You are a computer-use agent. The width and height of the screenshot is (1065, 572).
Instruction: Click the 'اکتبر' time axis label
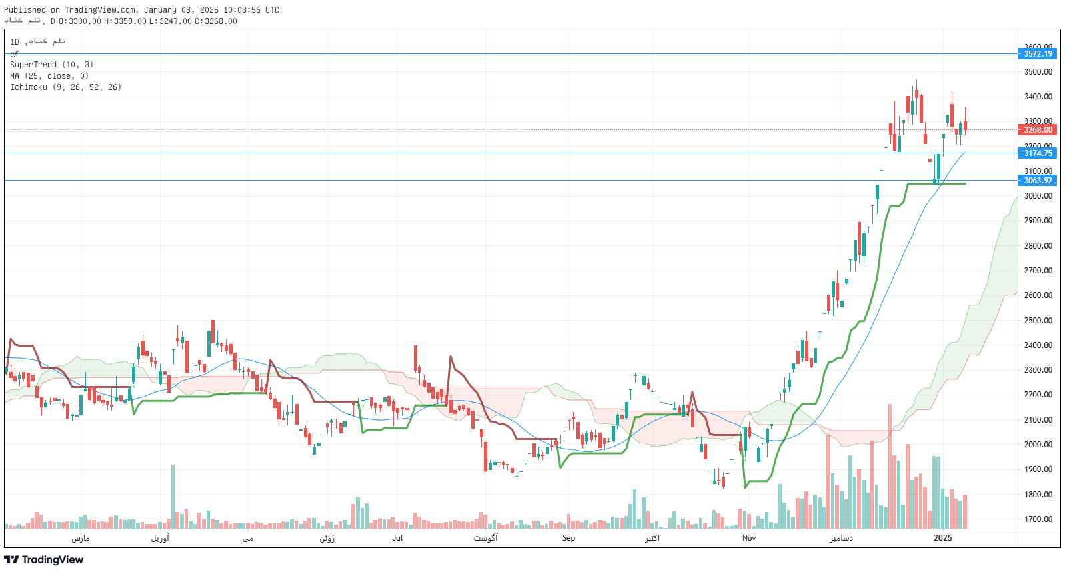(652, 538)
